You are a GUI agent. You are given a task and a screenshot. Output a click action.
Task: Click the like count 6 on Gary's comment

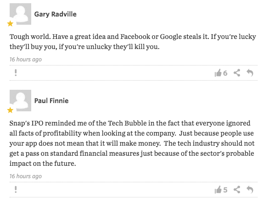[x=225, y=73]
